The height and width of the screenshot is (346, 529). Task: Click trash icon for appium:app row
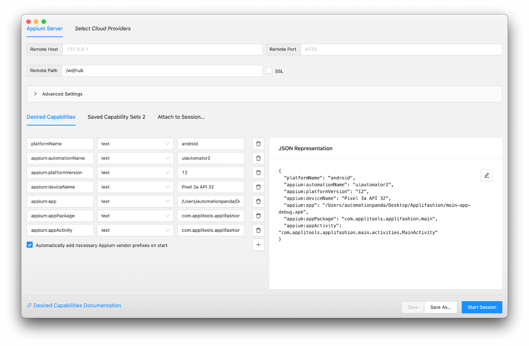pyautogui.click(x=258, y=201)
